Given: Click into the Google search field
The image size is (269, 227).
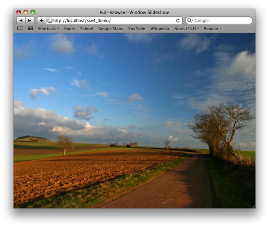Looking at the screenshot, I should (221, 20).
